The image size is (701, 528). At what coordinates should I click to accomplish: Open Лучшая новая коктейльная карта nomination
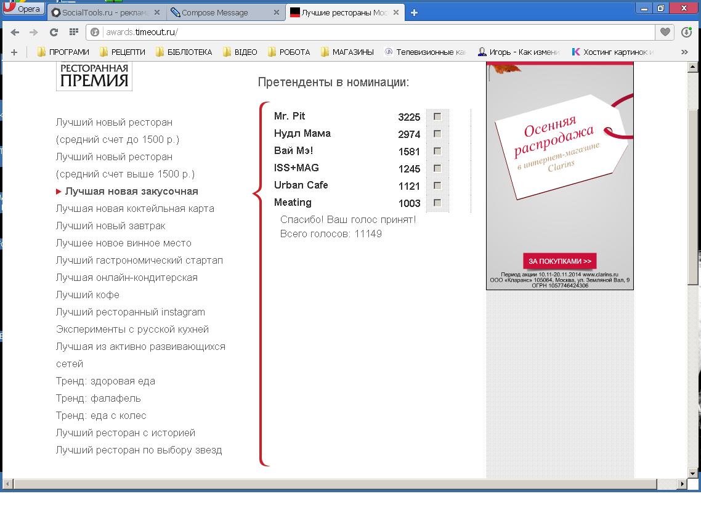coord(135,209)
